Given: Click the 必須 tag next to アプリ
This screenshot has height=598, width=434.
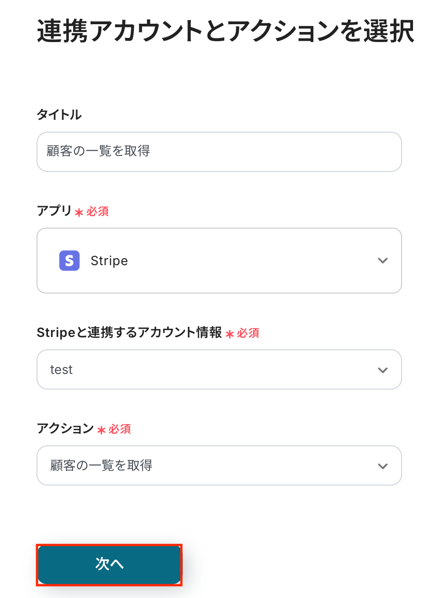Looking at the screenshot, I should coord(98,212).
